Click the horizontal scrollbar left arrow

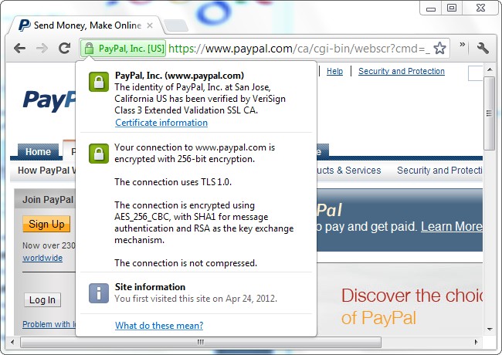(x=12, y=342)
